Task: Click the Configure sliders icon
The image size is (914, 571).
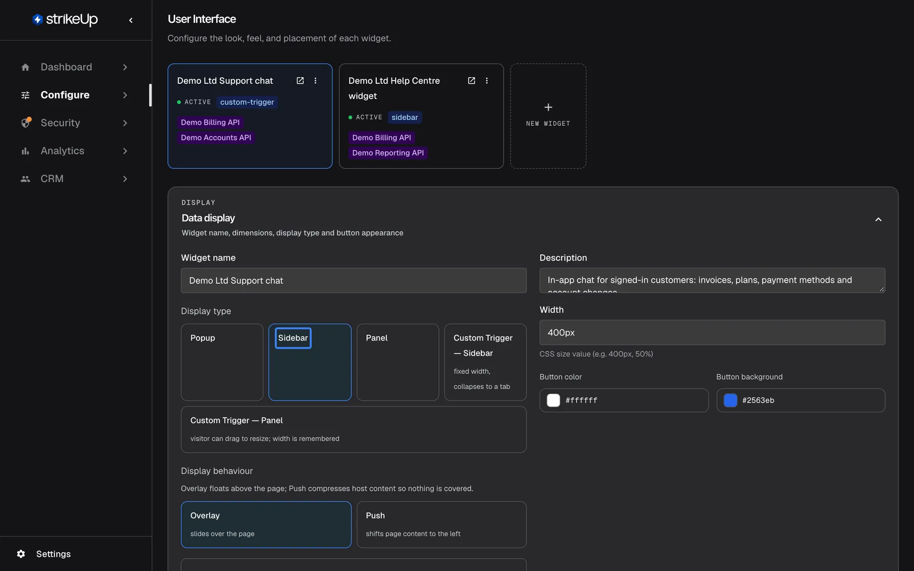Action: tap(25, 95)
